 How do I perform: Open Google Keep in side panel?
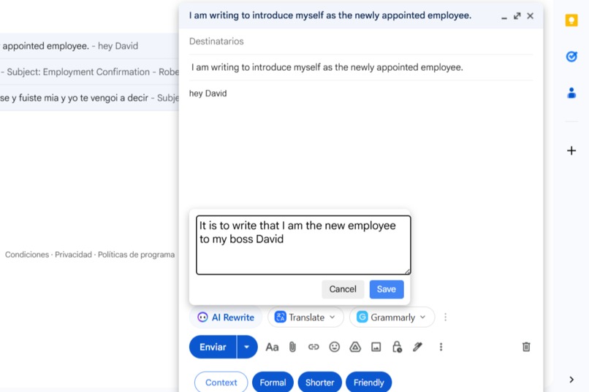[571, 20]
